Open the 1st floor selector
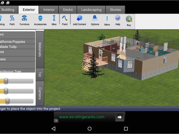Screen dimensions: 179x134 click(40, 74)
